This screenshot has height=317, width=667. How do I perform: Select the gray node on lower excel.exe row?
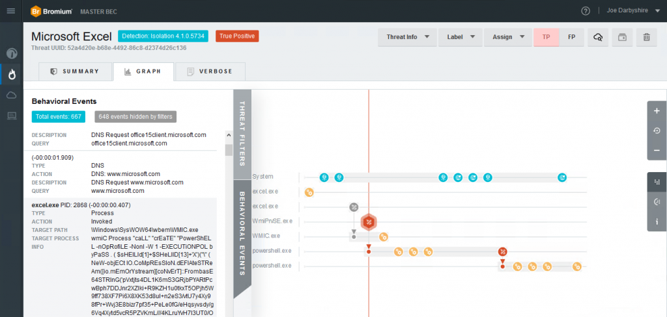tap(354, 207)
